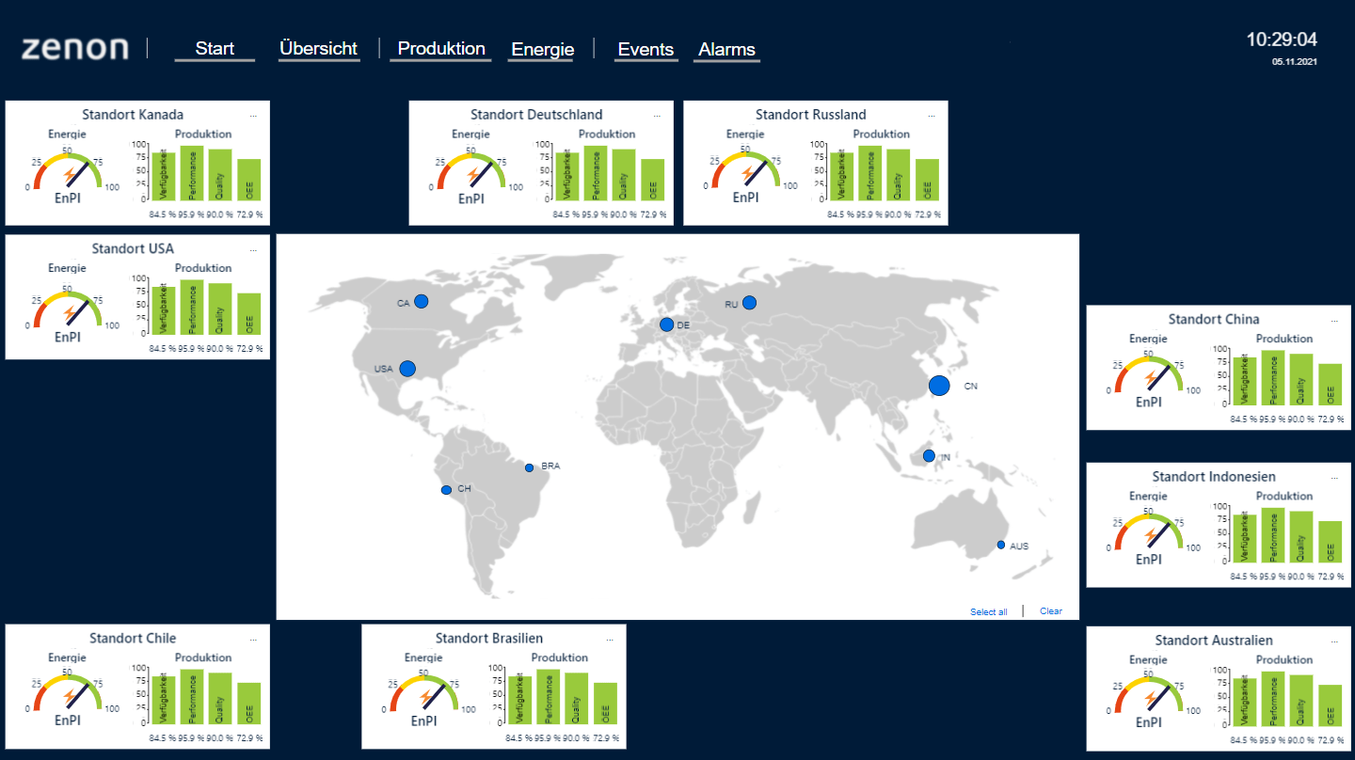Click EnPI energy gauge in Standort USA
The height and width of the screenshot is (760, 1355).
pos(67,309)
